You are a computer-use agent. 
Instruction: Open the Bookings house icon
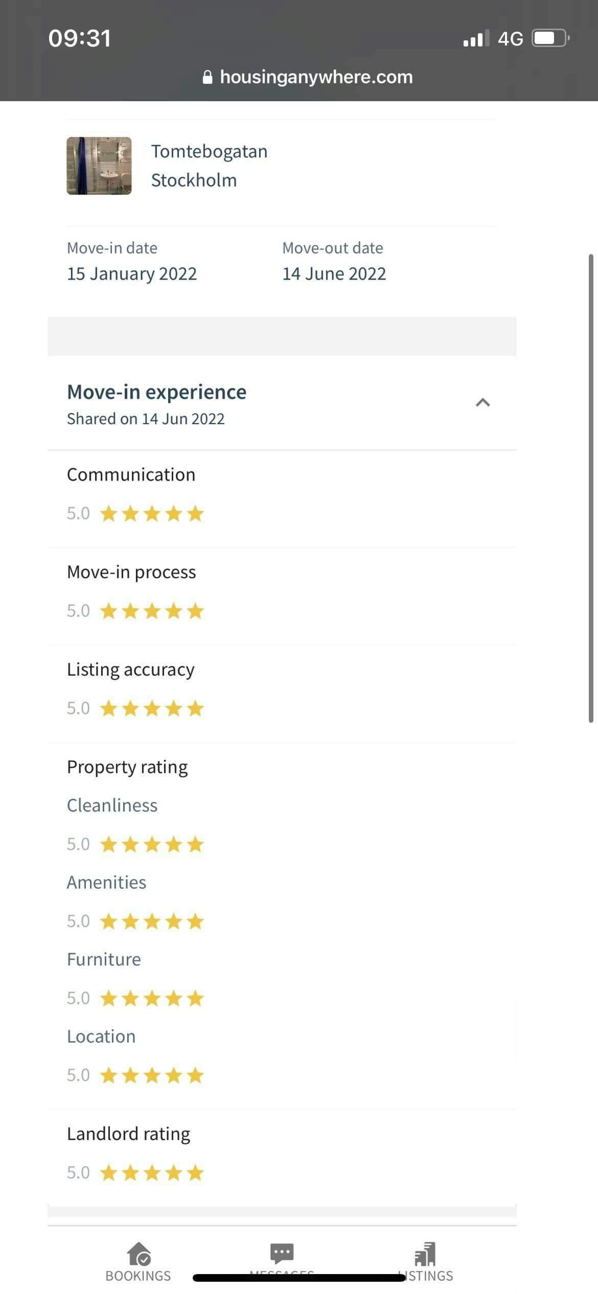[139, 1254]
